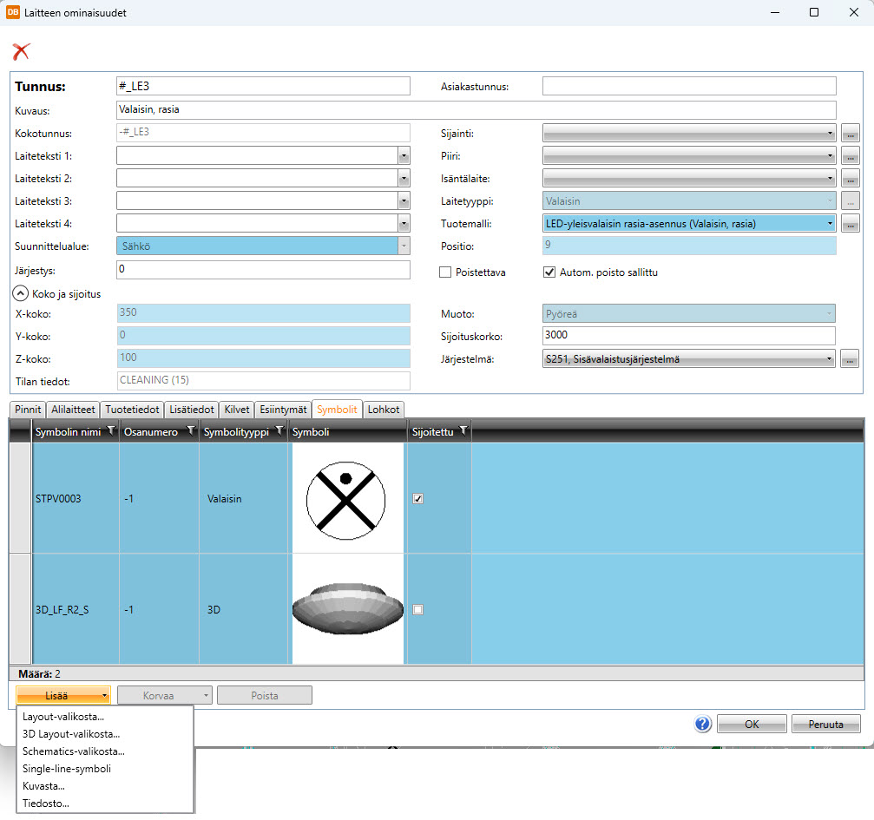Image resolution: width=874 pixels, height=820 pixels.
Task: Toggle Sijoitettu checkbox for 3D_LF_R2_S row
Action: 418,610
